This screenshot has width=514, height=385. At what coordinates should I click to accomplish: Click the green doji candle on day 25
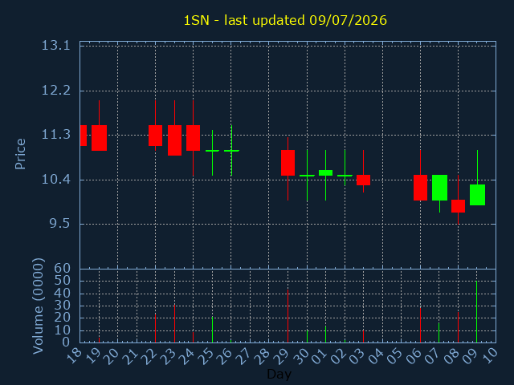pyautogui.click(x=212, y=151)
